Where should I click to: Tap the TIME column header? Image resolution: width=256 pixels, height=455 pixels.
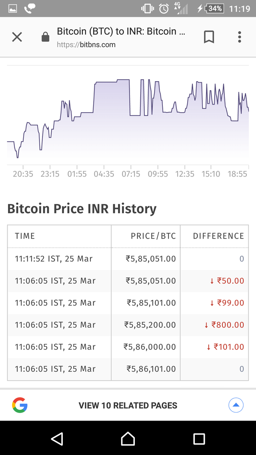(x=25, y=236)
